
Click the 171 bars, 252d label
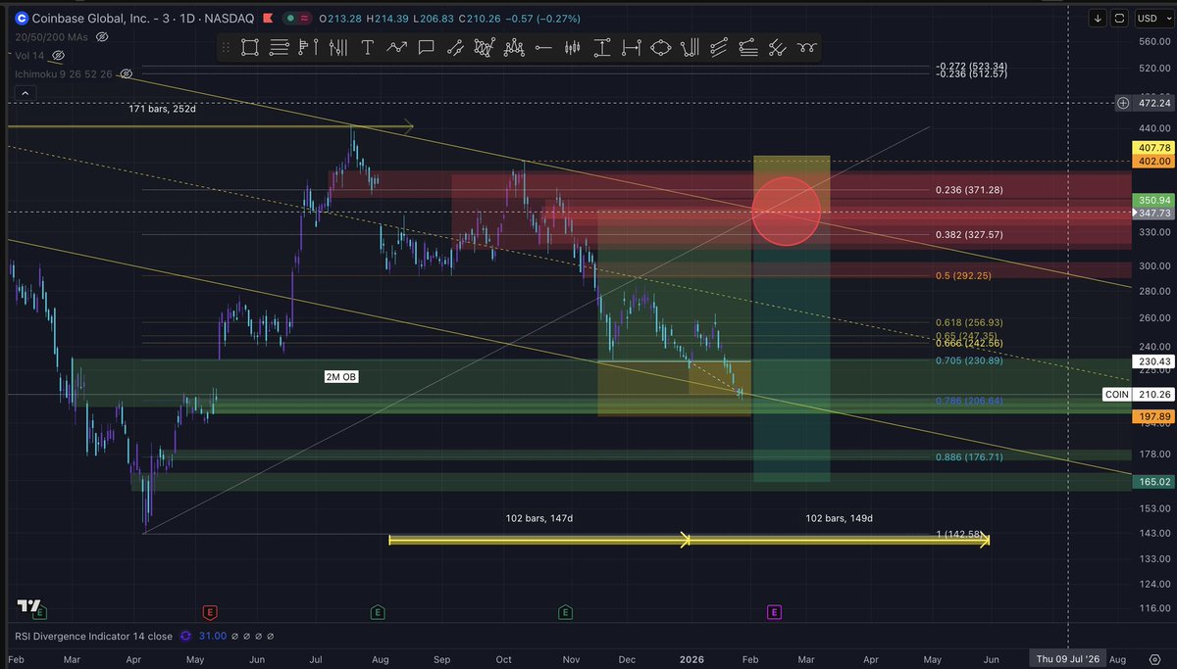tap(161, 109)
